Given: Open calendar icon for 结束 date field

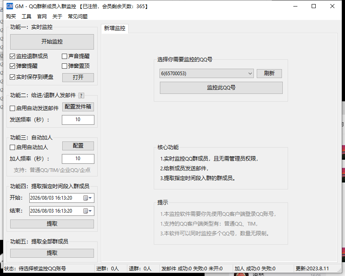Looking at the screenshot, I should coord(87,211).
